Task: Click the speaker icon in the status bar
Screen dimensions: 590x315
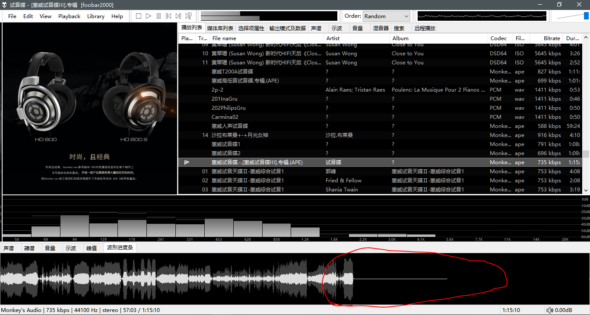Action: click(x=549, y=310)
